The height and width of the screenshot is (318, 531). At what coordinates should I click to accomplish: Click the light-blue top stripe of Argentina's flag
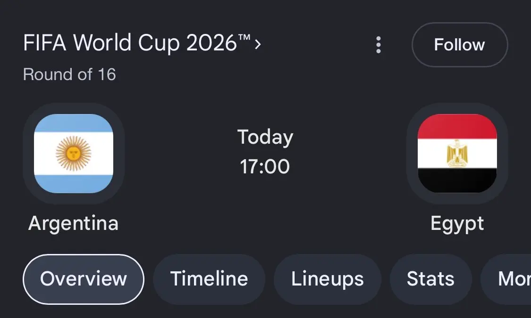click(74, 122)
